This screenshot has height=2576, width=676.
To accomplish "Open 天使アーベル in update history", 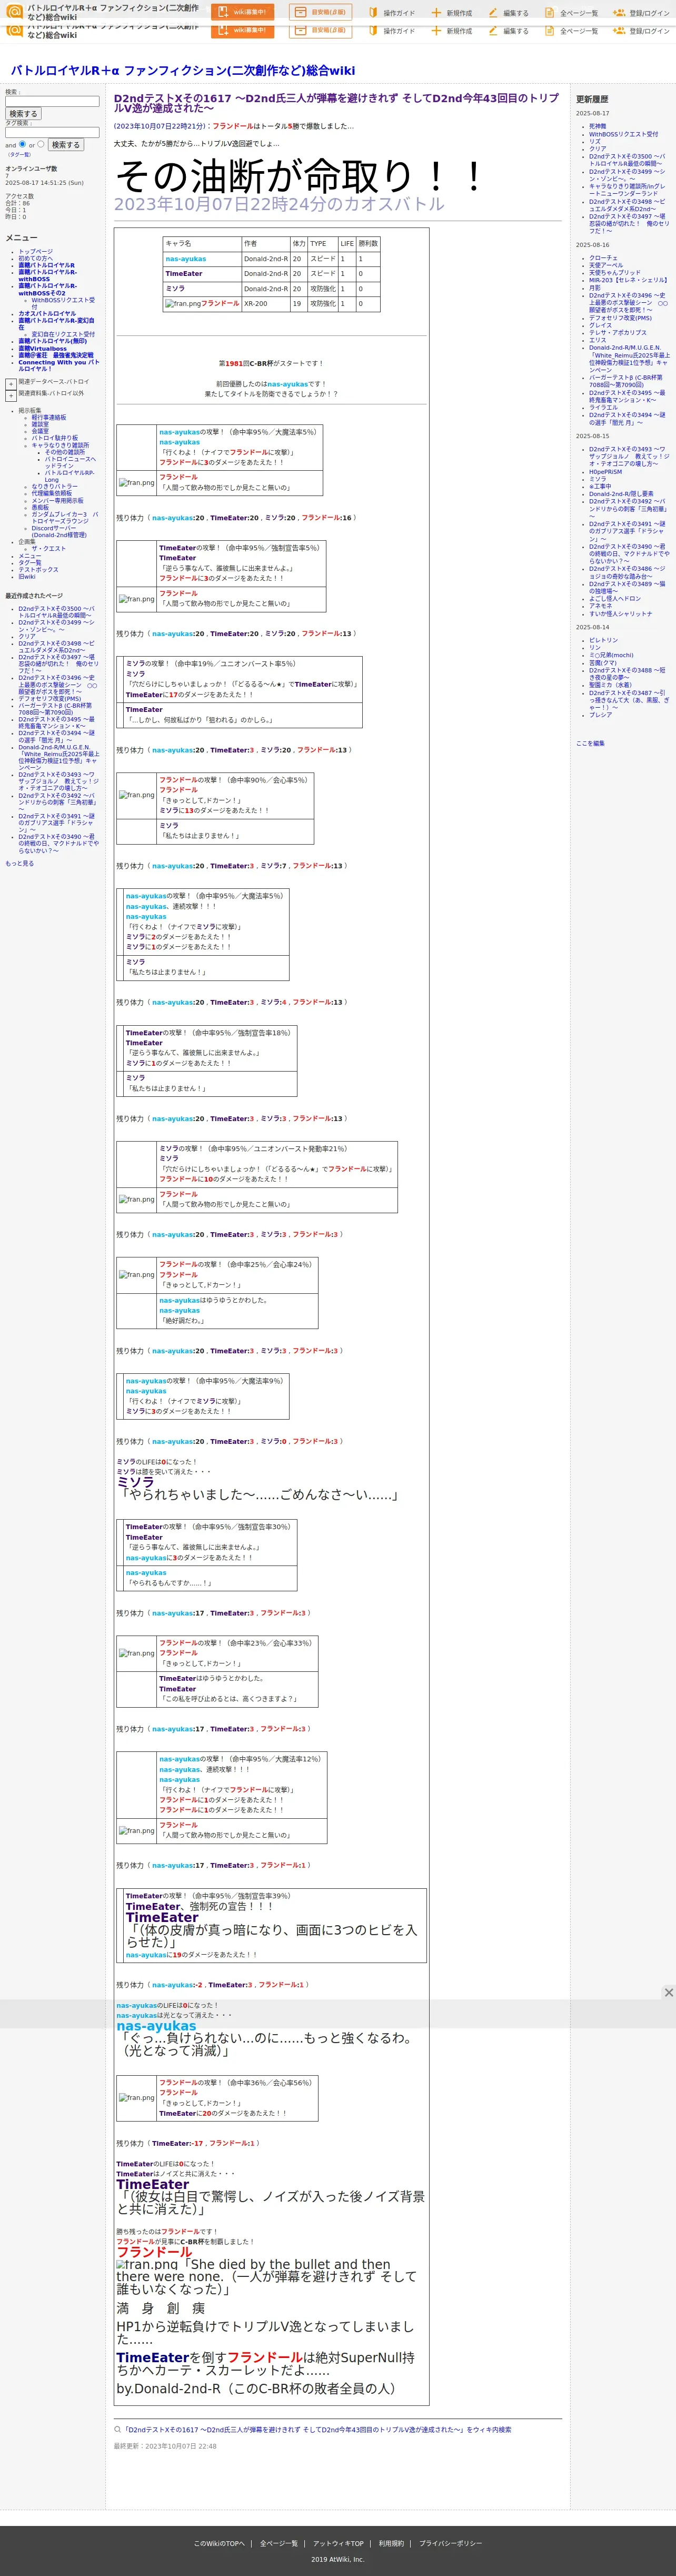I will pyautogui.click(x=606, y=265).
